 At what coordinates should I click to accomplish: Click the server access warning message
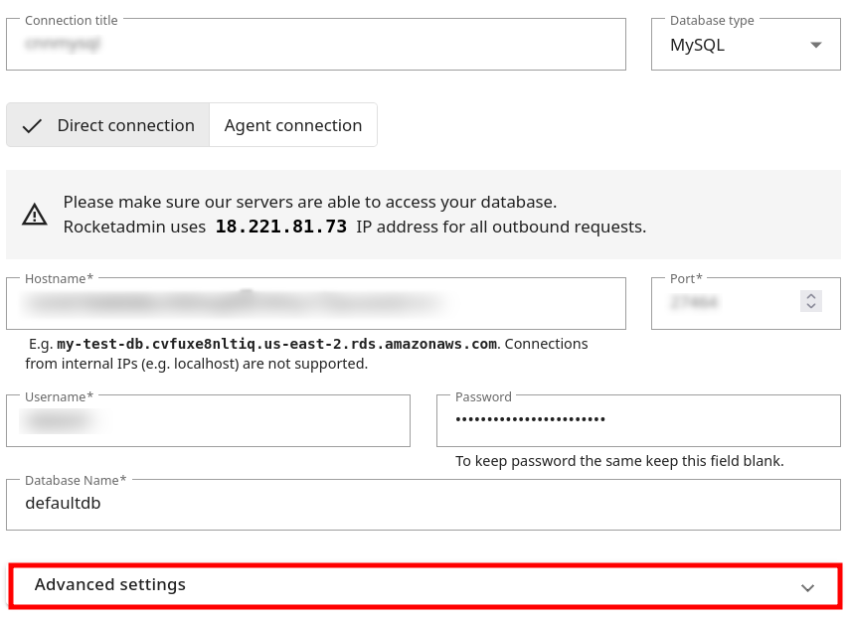pyautogui.click(x=309, y=202)
